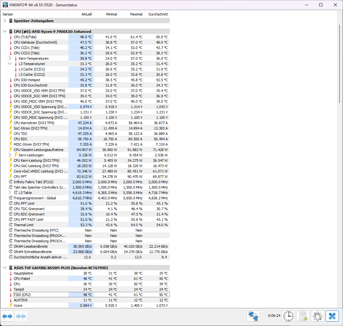Click clock icon of CPU PPT Limit

pyautogui.click(x=10, y=203)
